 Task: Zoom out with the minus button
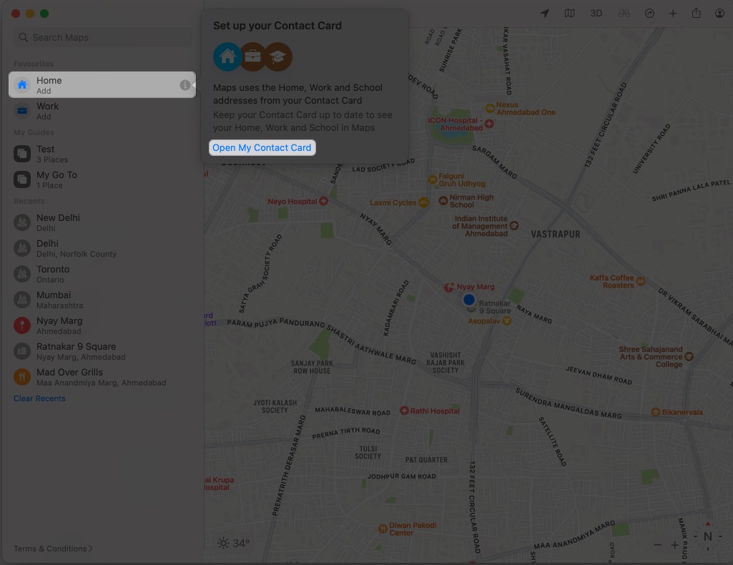click(x=657, y=545)
